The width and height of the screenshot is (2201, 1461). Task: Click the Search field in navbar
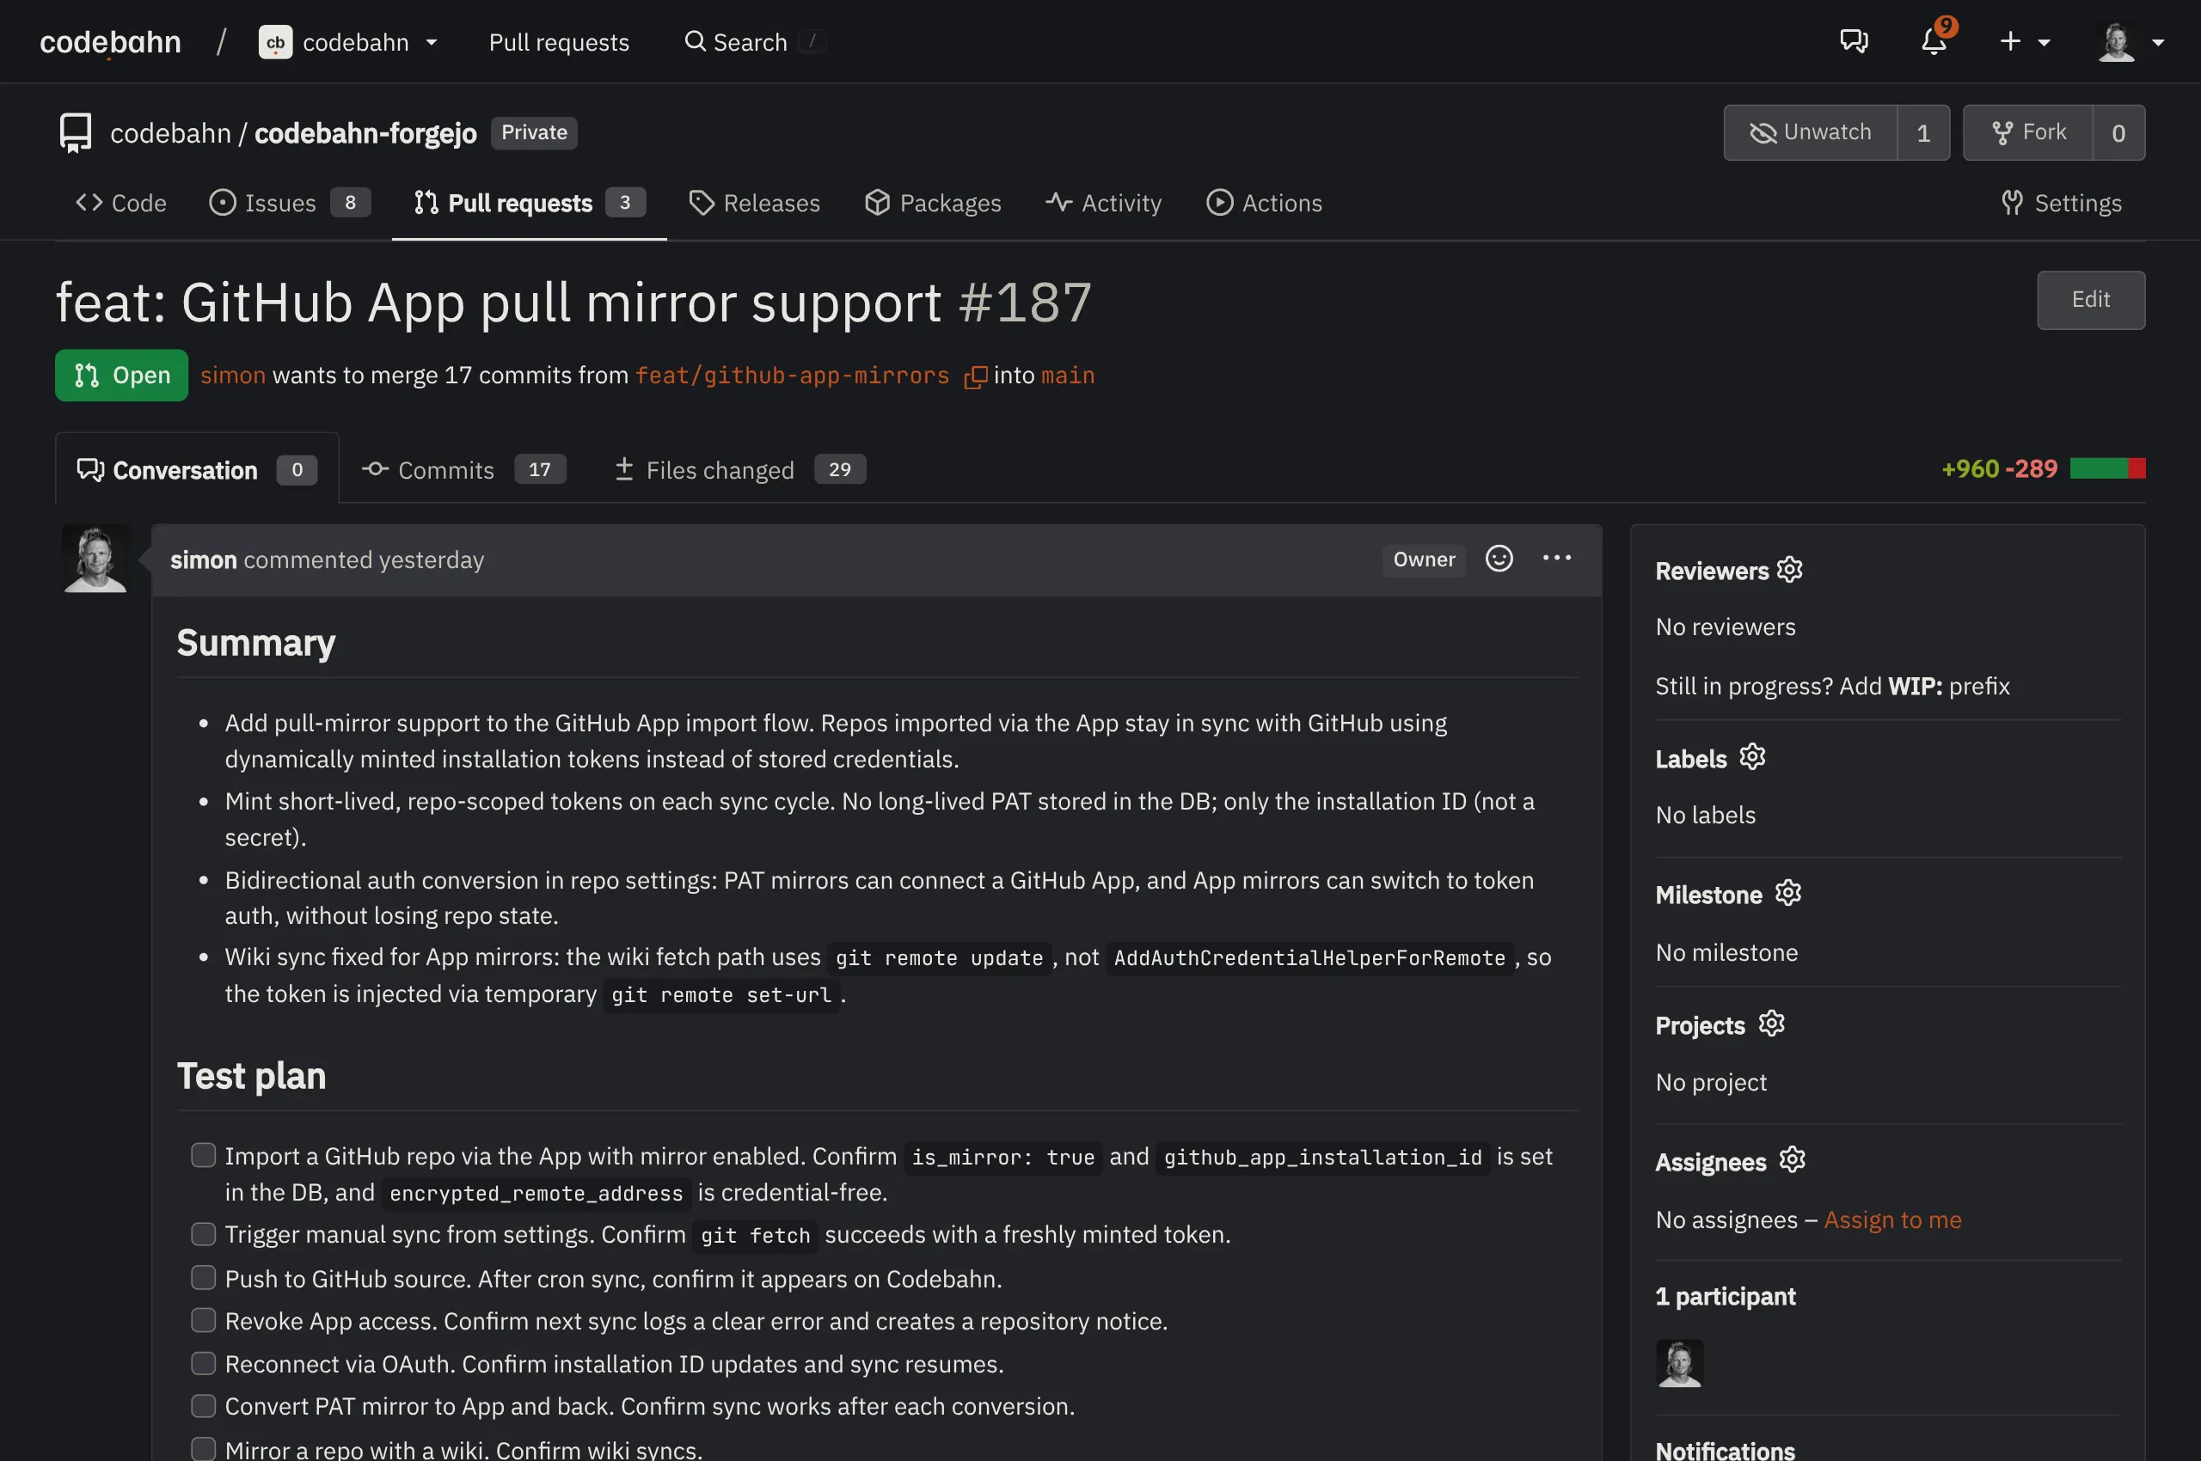click(755, 42)
